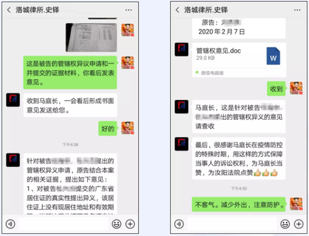Screen dimensions: 309x236
Task: Select the green 好的 message bubble
Action: [x=108, y=129]
